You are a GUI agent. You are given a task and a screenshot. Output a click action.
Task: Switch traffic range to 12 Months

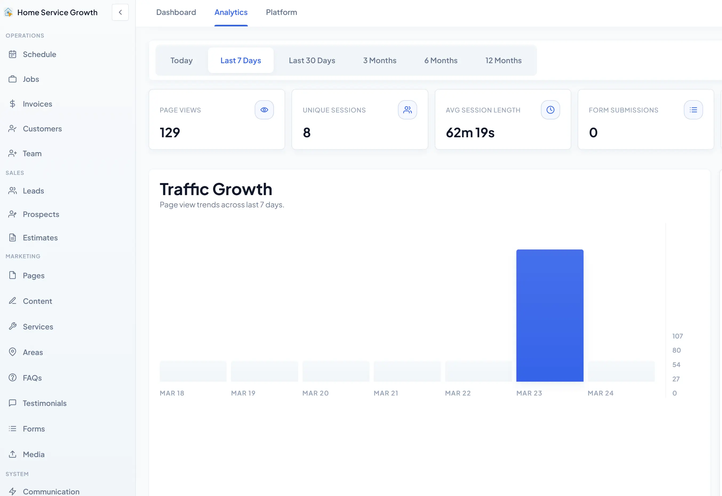[503, 60]
